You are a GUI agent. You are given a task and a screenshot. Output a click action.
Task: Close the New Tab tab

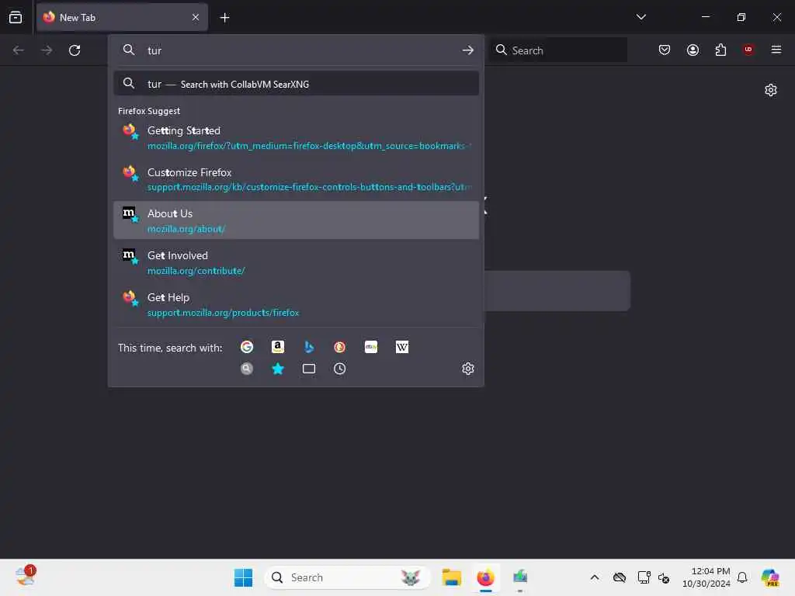point(196,17)
